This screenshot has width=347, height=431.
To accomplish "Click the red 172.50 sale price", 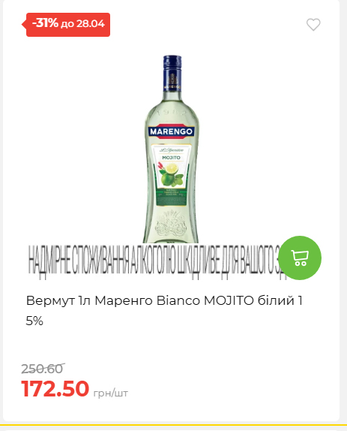I will [x=55, y=389].
